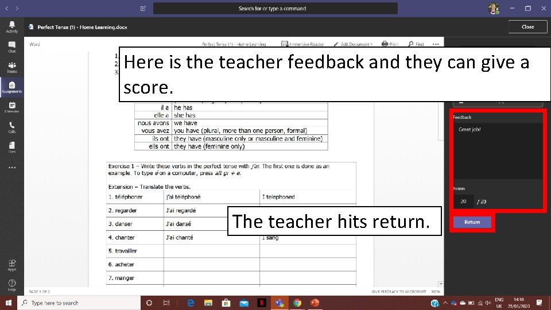Open the Apps store in the sidebar
Screen dimensions: 551x310
tap(11, 265)
